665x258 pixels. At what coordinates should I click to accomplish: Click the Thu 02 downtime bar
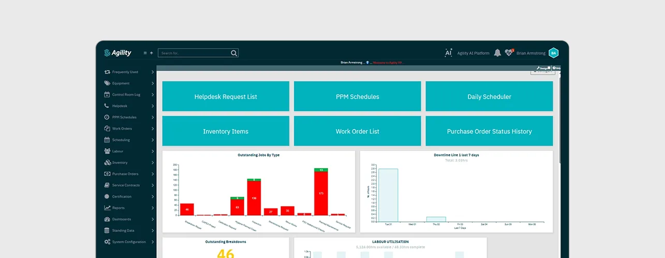[x=436, y=219]
